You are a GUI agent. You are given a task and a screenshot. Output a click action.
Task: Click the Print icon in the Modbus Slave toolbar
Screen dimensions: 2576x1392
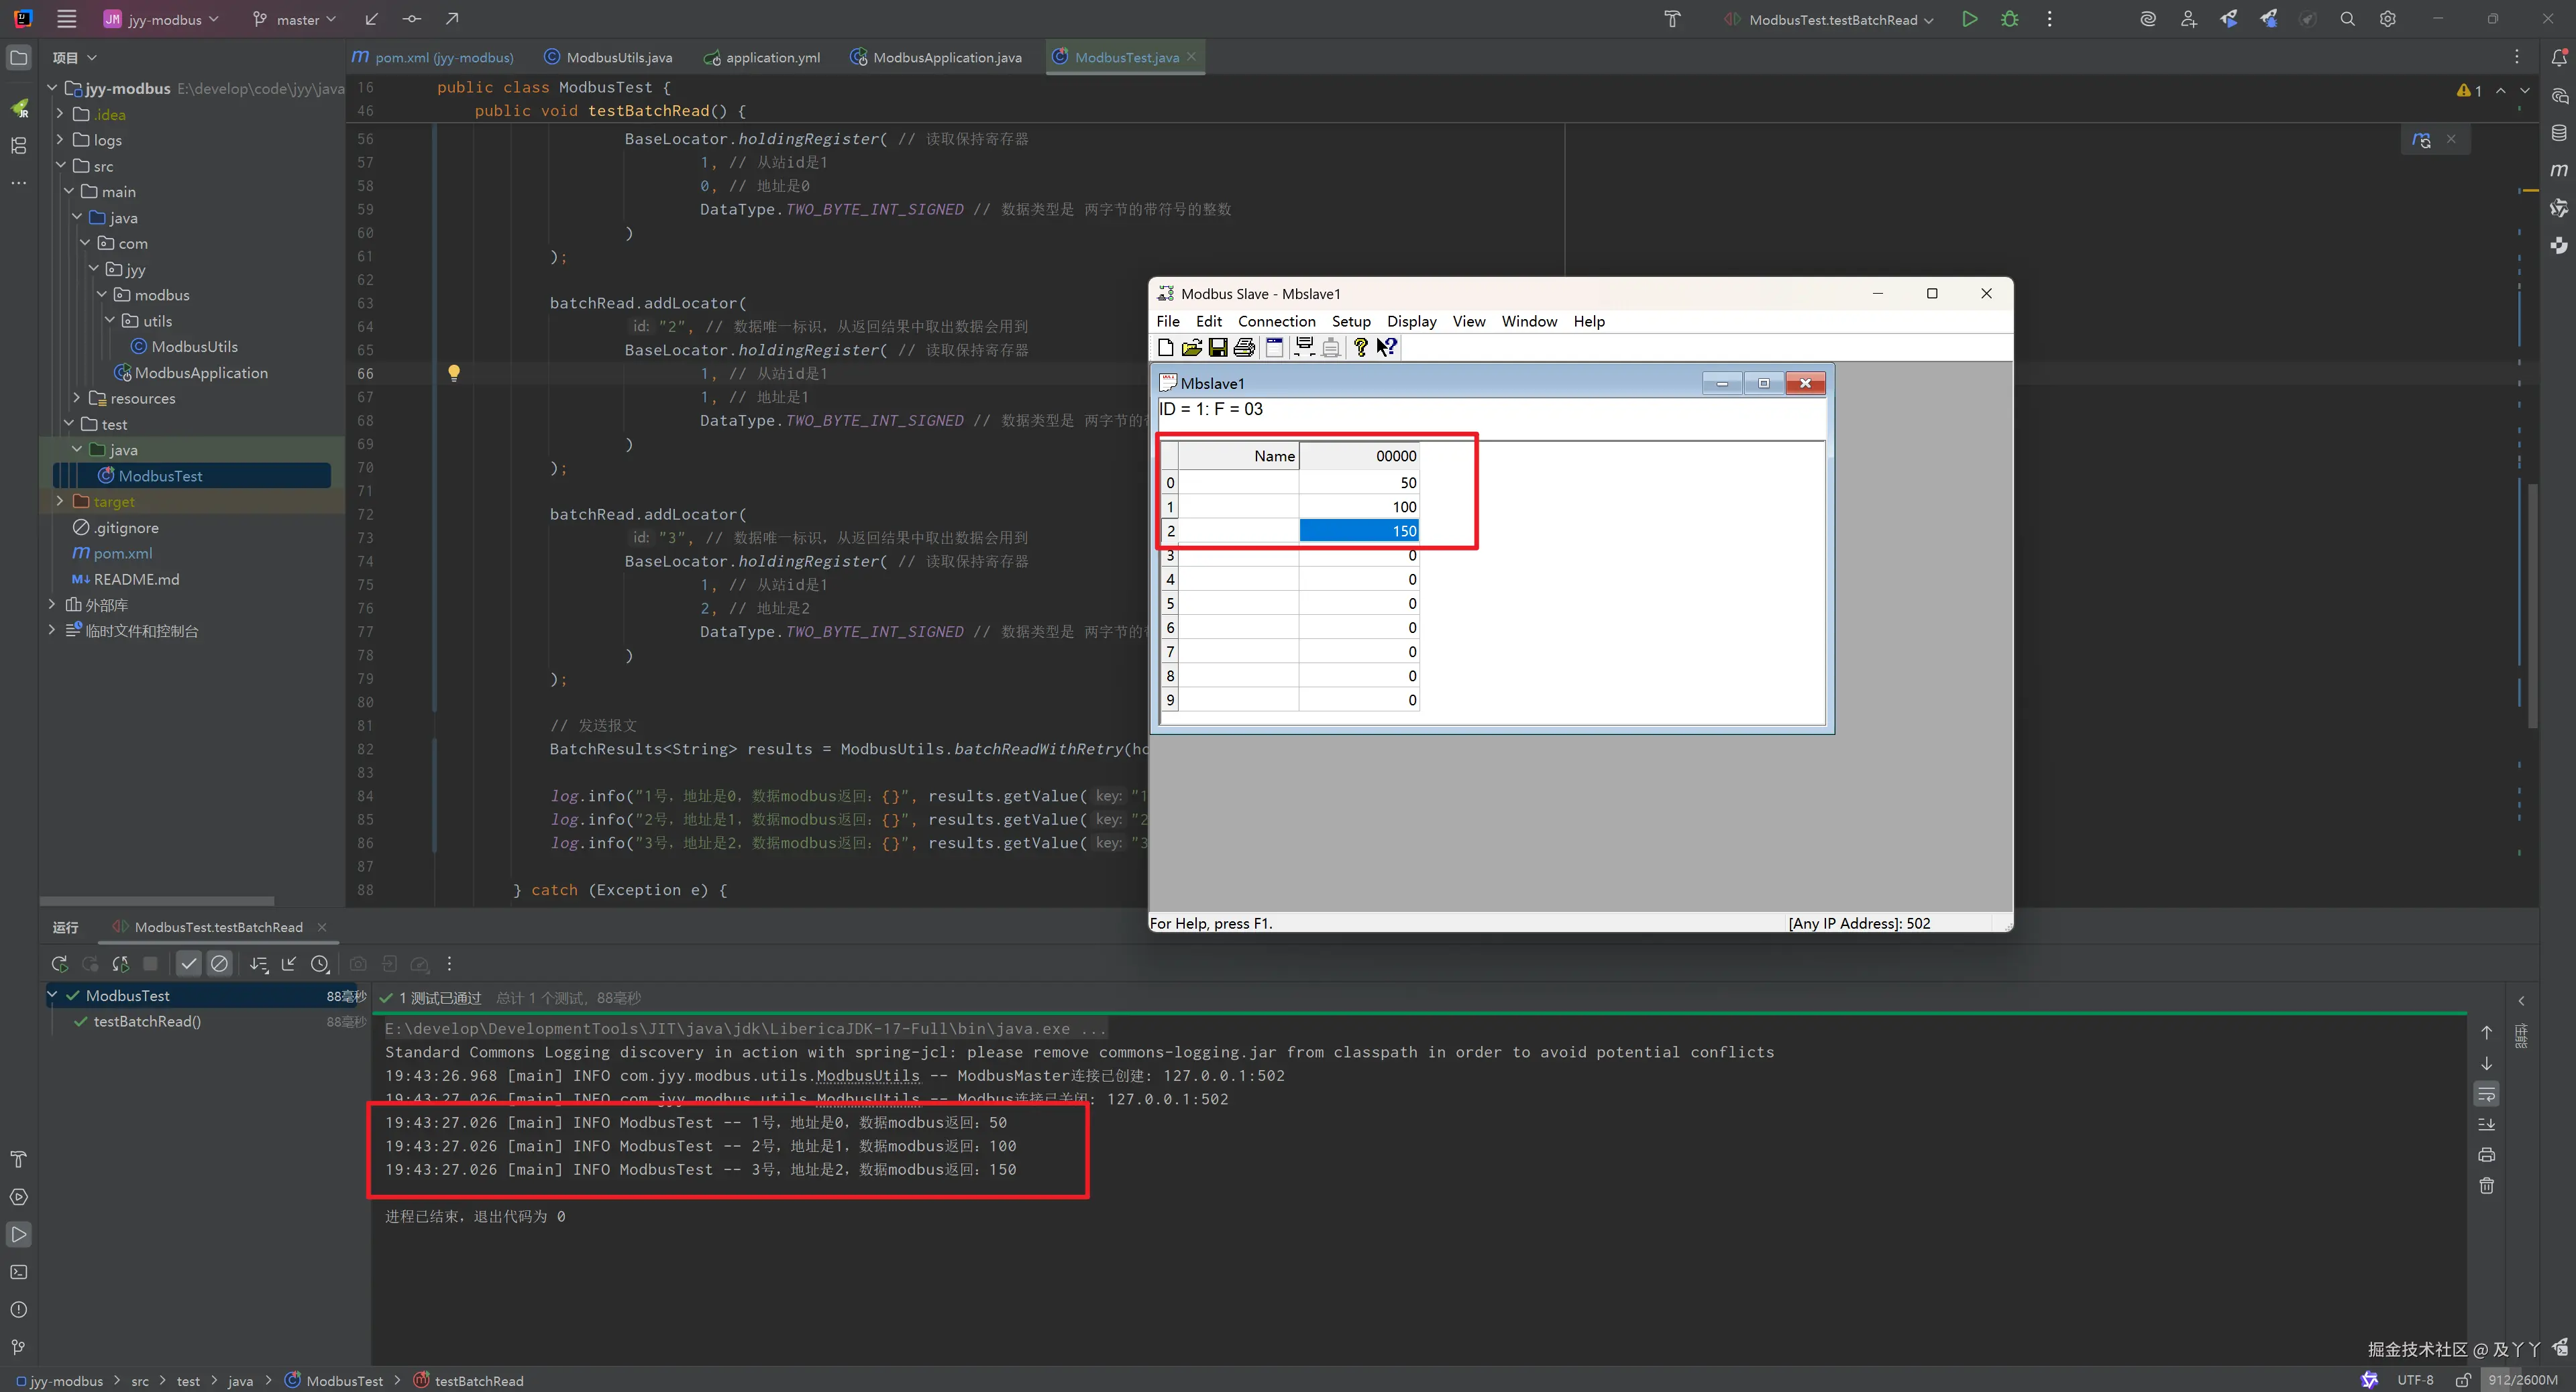coord(1244,347)
